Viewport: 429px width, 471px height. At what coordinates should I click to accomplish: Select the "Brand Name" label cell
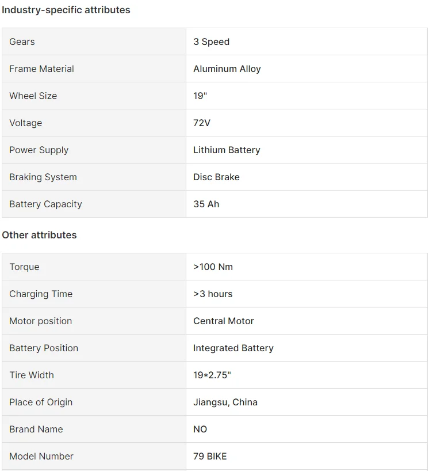[36, 430]
